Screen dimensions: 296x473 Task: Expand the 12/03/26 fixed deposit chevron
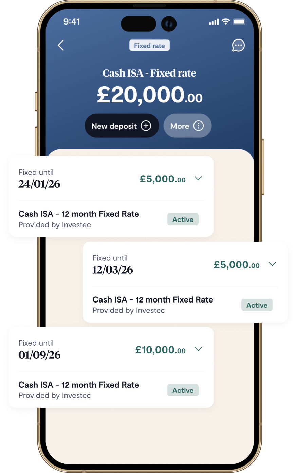point(272,264)
